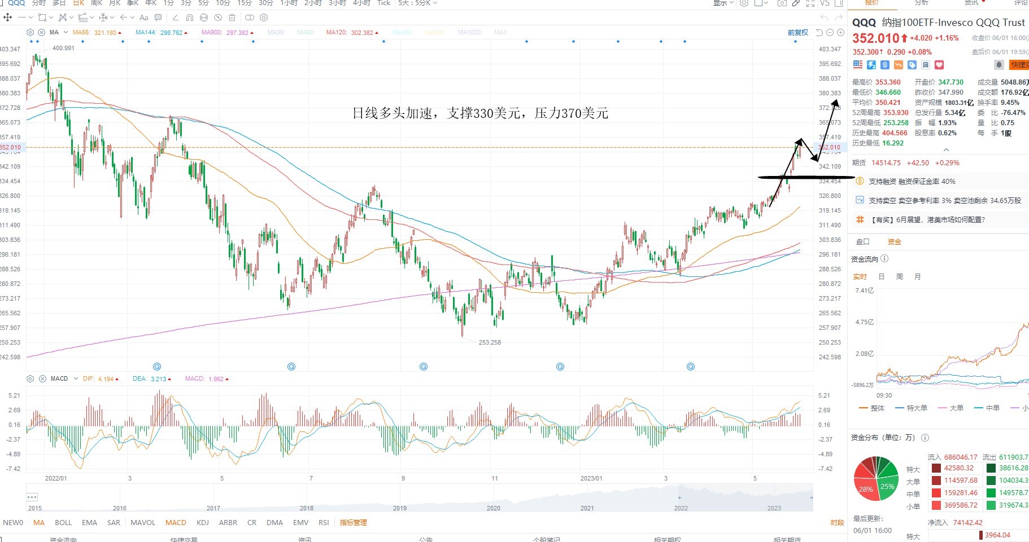Click the info icon beside 资金流向
1029x542 pixels.
click(884, 258)
